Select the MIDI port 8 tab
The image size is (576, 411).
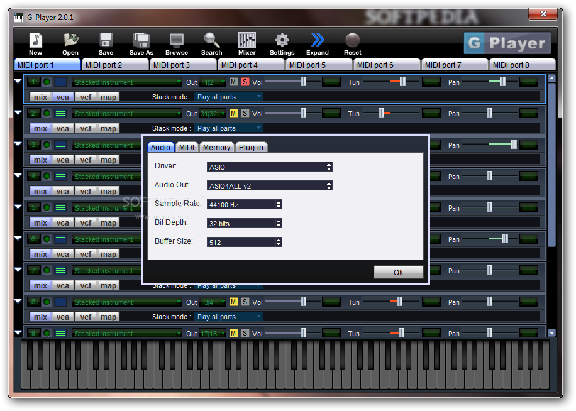tap(523, 65)
